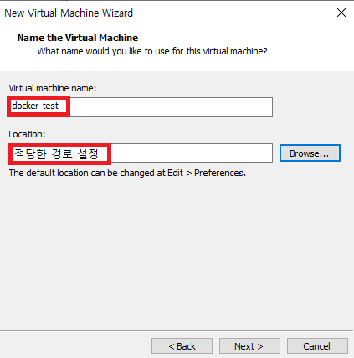This screenshot has height=358, width=354.
Task: Click the New Virtual Machine Wizard title
Action: click(x=69, y=13)
